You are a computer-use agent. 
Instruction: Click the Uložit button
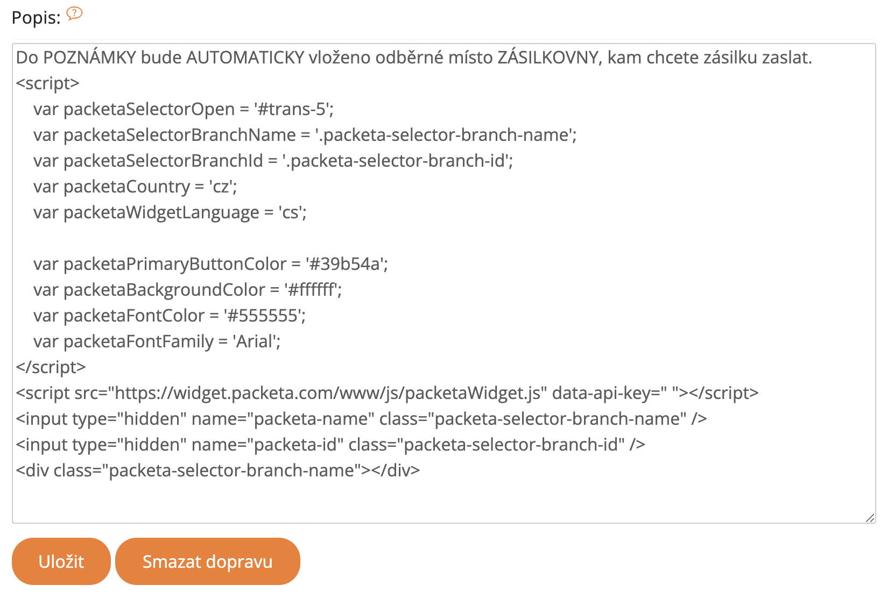61,561
